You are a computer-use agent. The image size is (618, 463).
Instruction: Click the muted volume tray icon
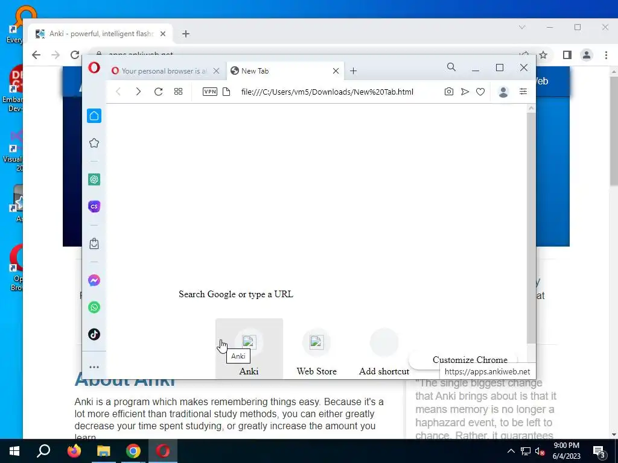(540, 451)
